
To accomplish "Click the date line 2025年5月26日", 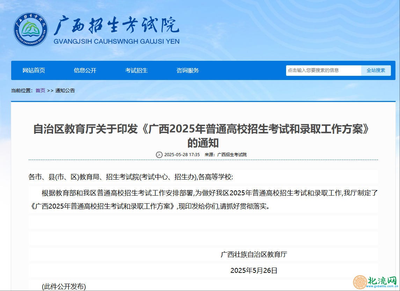I will click(x=254, y=271).
